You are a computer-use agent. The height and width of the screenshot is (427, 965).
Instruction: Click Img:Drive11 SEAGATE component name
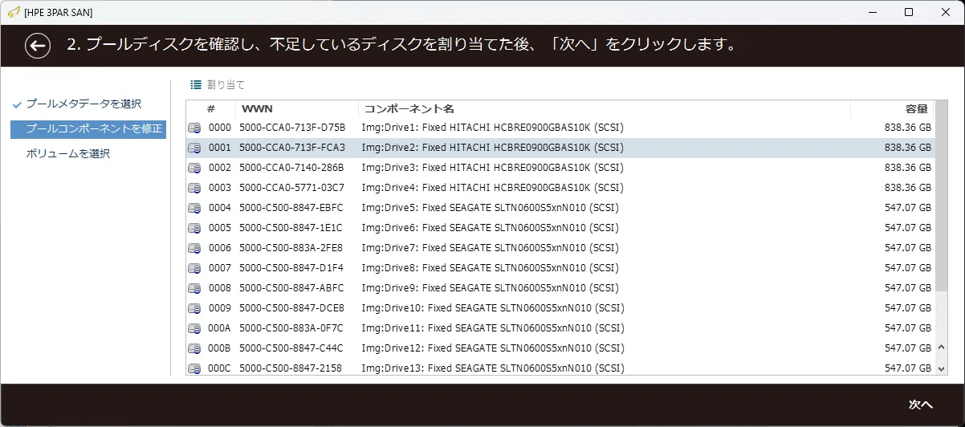click(x=493, y=328)
